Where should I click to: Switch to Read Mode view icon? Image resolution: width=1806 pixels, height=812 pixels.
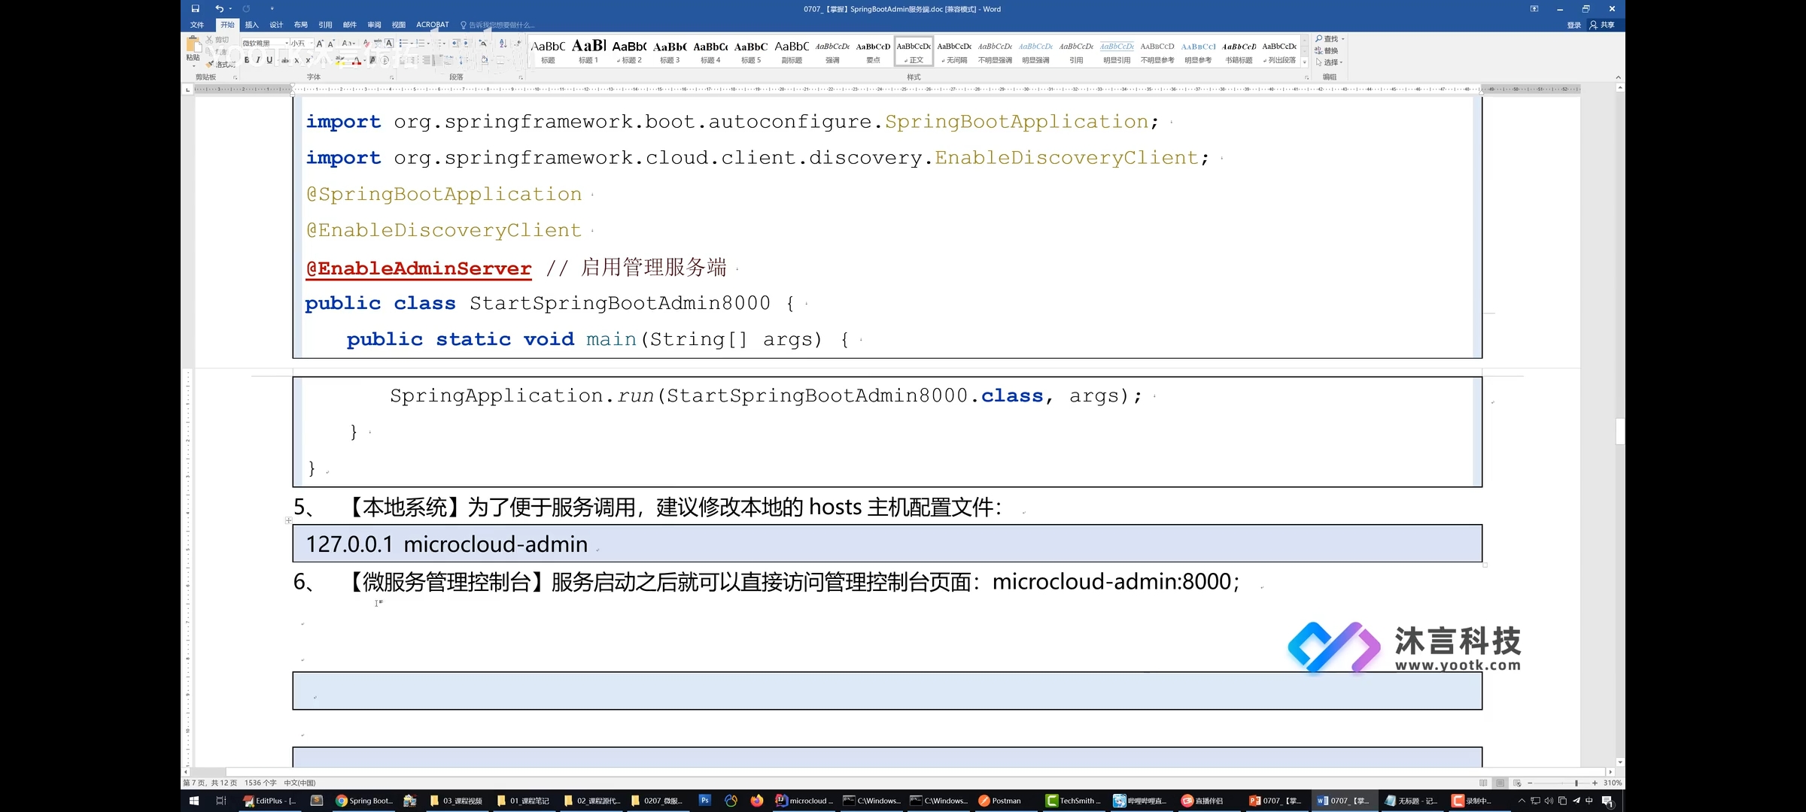tap(1483, 783)
